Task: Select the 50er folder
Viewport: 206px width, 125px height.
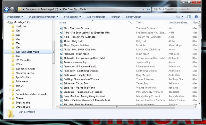Action: click(18, 35)
